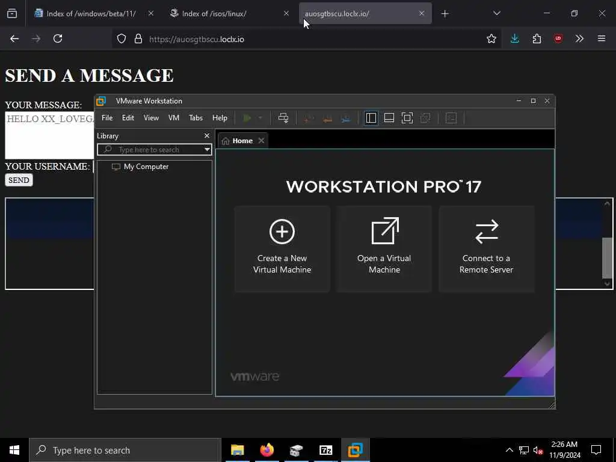Close the auosgtbscu.loclx.io browser tab
This screenshot has height=462, width=616.
point(422,13)
